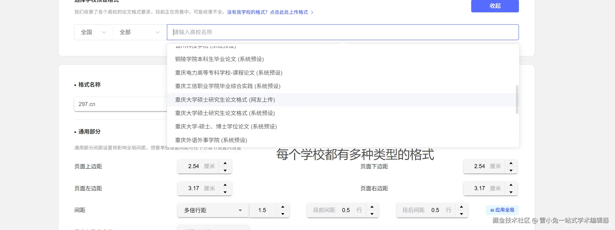
Task: Decrease the 段后间距 value
Action: coord(462,214)
